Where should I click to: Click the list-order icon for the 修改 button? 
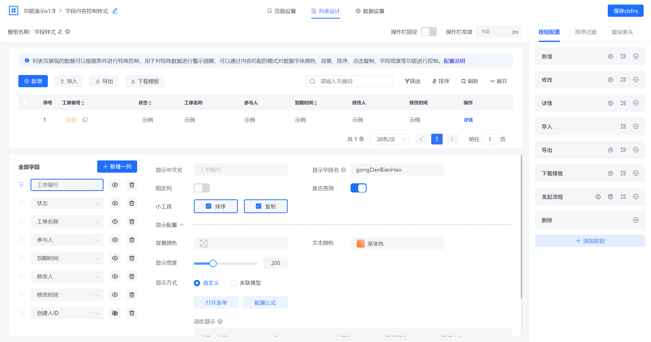point(623,80)
